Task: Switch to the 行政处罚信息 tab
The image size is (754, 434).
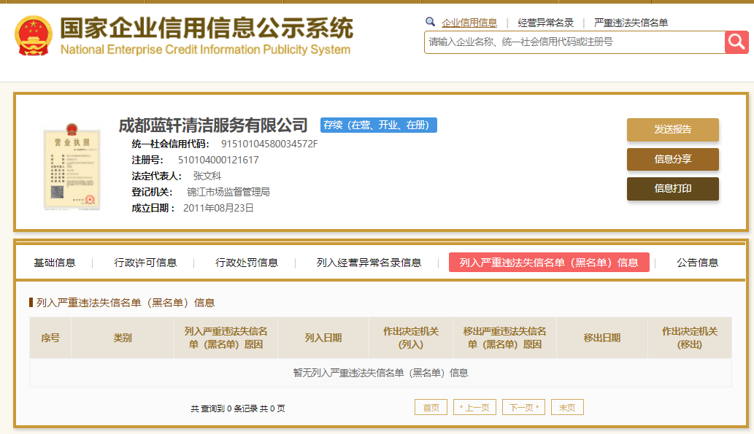Action: coord(246,263)
